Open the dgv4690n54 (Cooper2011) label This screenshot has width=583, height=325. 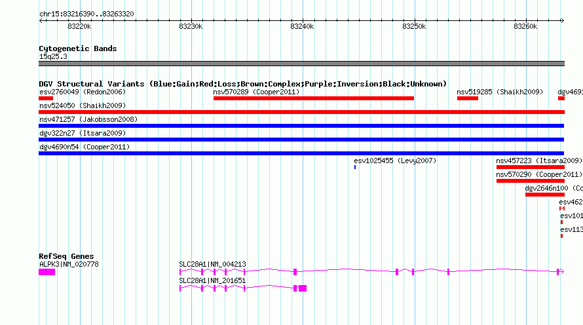[x=85, y=147]
